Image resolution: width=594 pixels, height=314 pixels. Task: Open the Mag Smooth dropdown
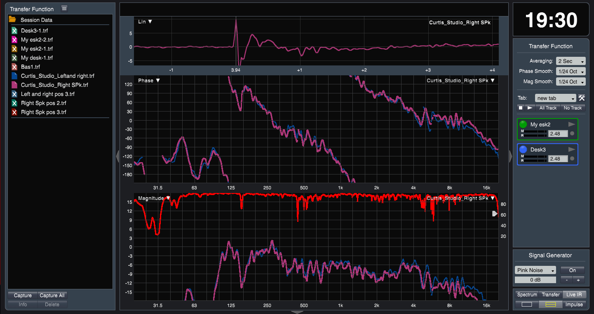(x=571, y=81)
